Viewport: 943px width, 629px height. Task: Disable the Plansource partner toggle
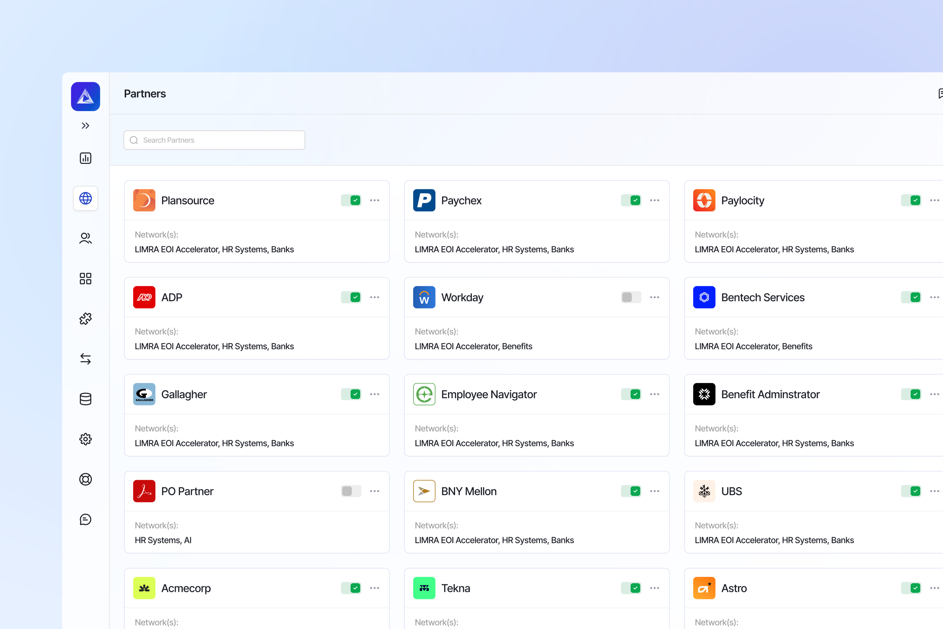pos(351,200)
